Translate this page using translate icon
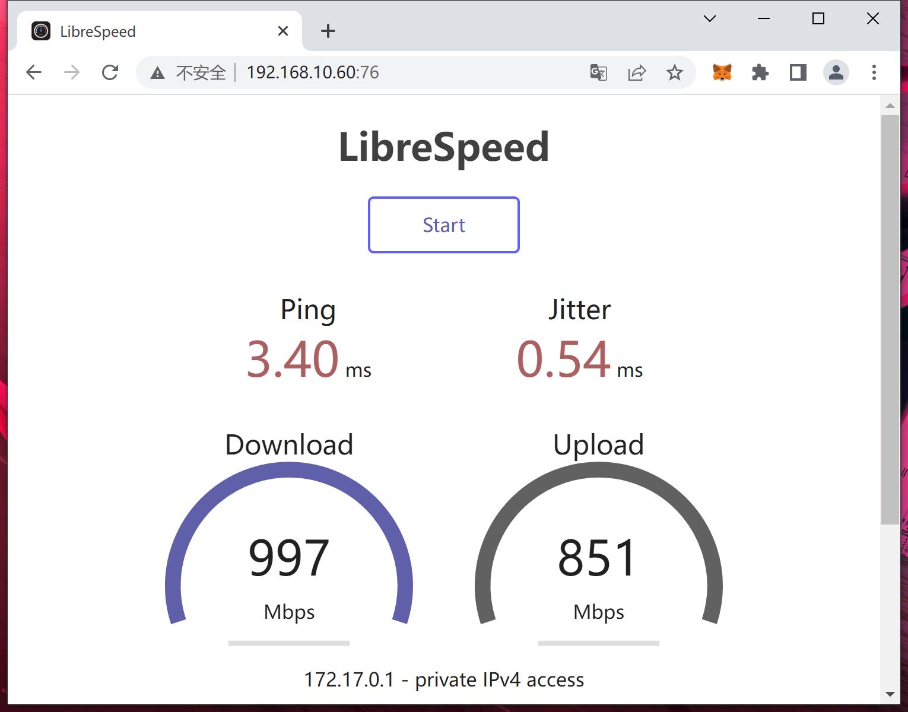Image resolution: width=908 pixels, height=712 pixels. point(599,72)
